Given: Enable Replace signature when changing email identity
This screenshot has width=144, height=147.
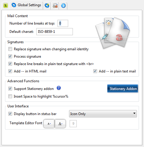Looking at the screenshot, I should click(x=10, y=49).
